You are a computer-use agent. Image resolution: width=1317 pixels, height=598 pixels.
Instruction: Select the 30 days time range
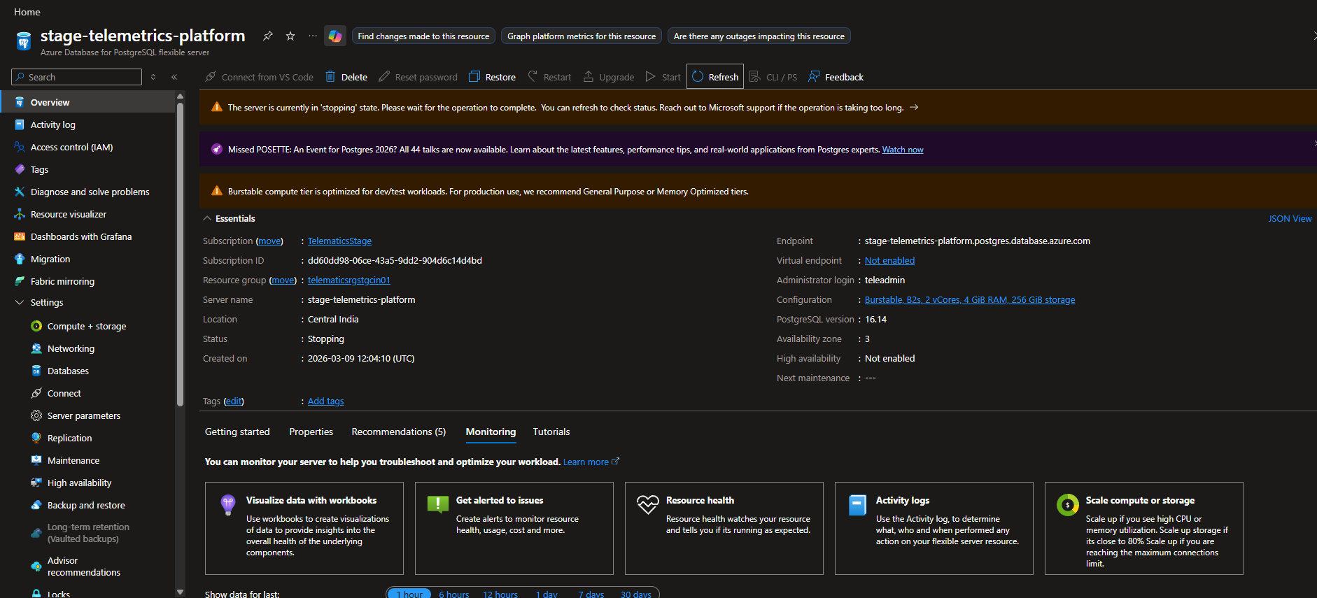(636, 594)
